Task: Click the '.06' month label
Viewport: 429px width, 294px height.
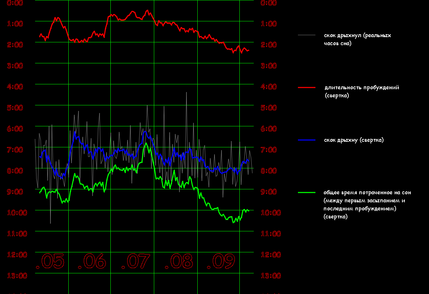Action: pos(92,261)
